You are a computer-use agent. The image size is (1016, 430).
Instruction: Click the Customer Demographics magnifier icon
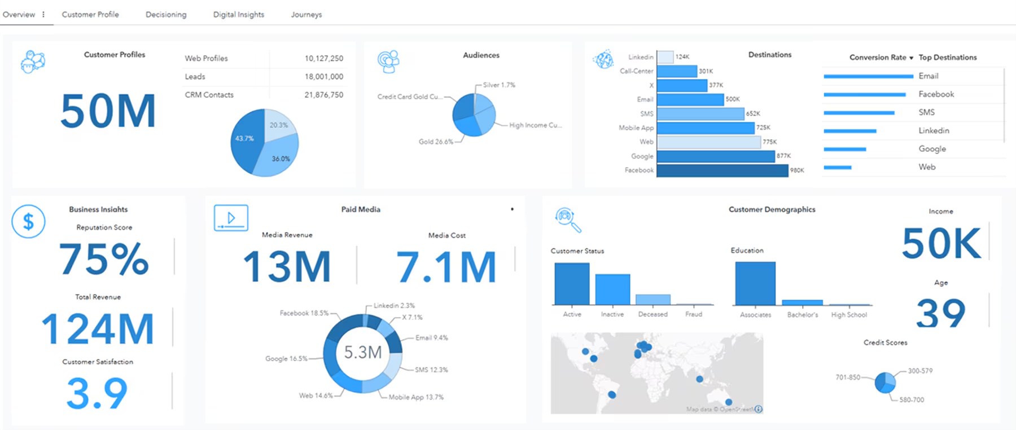(x=567, y=220)
